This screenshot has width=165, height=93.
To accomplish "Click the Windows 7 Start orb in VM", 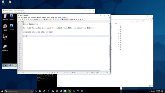I will [x=4, y=65].
